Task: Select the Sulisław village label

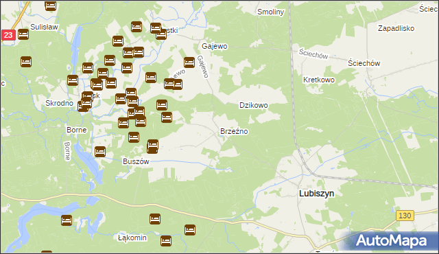Action: tap(44, 27)
